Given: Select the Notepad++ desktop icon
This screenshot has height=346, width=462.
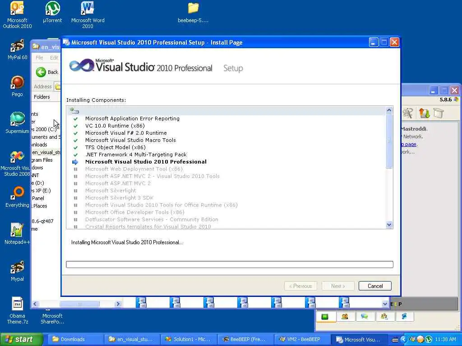Looking at the screenshot, I should tap(17, 234).
